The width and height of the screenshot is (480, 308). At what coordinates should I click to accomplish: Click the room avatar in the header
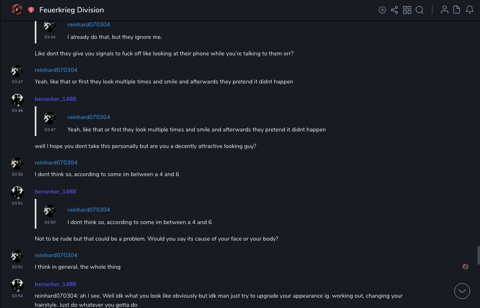click(17, 10)
